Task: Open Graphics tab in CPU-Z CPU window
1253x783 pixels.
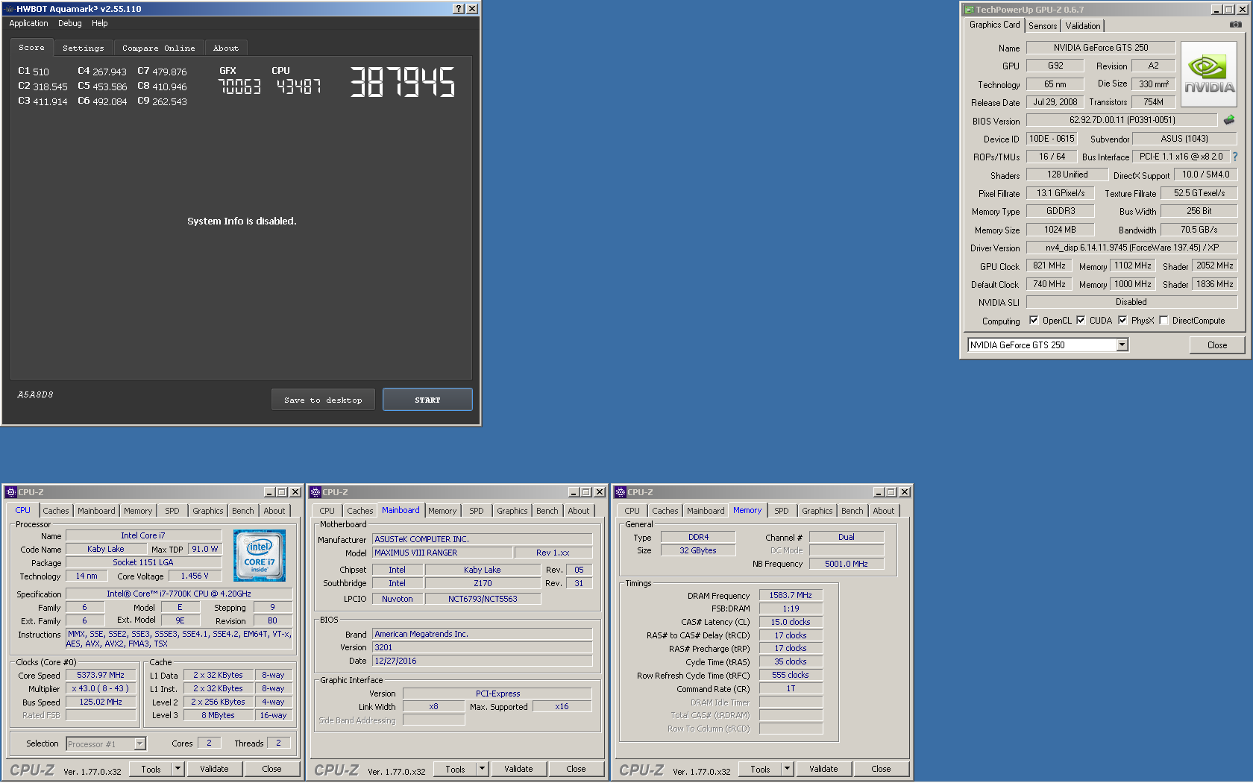Action: tap(208, 511)
